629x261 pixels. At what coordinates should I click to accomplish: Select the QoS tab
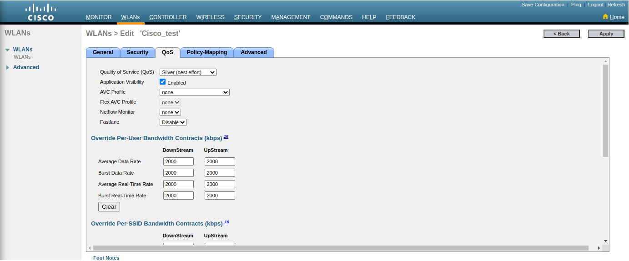(x=167, y=52)
